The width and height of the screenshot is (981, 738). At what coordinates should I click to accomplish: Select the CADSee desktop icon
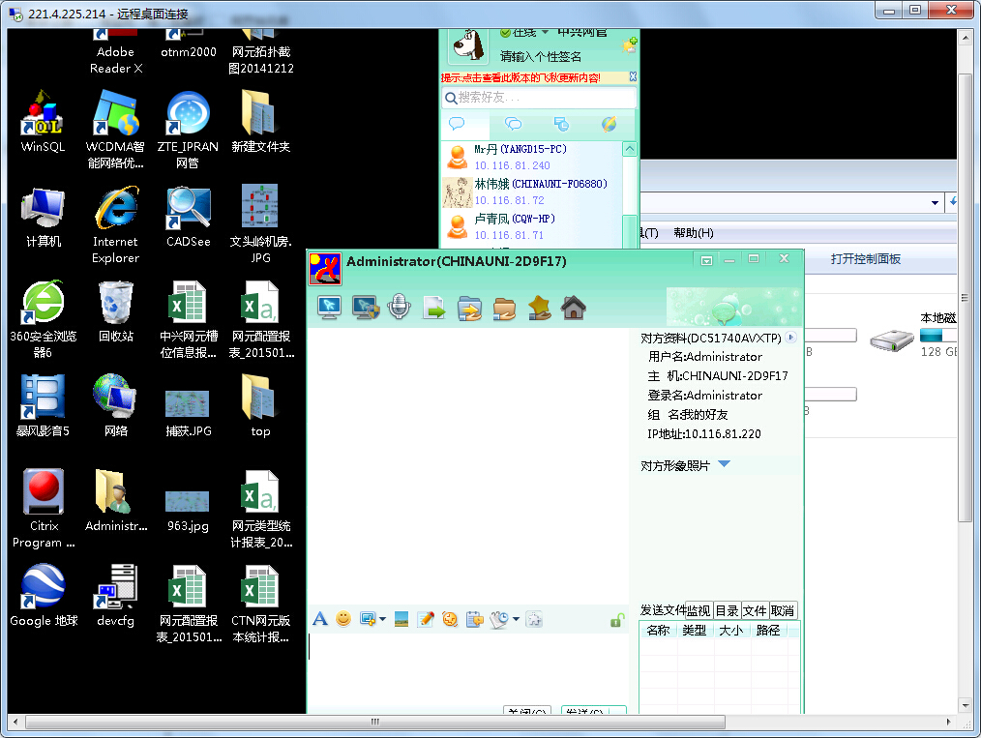[189, 217]
